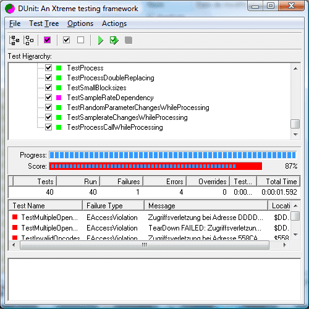
Task: Click the Test Name column header
Action: coord(46,206)
